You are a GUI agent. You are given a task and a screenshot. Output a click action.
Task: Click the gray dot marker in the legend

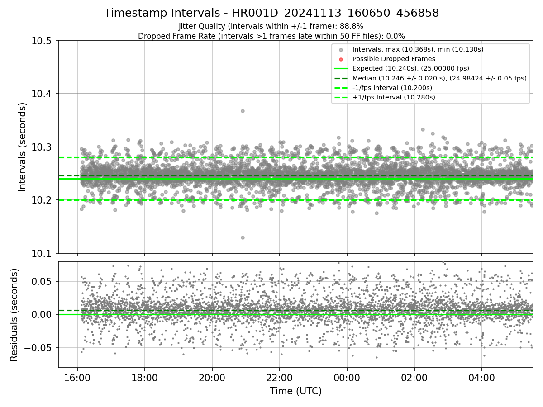tap(341, 50)
